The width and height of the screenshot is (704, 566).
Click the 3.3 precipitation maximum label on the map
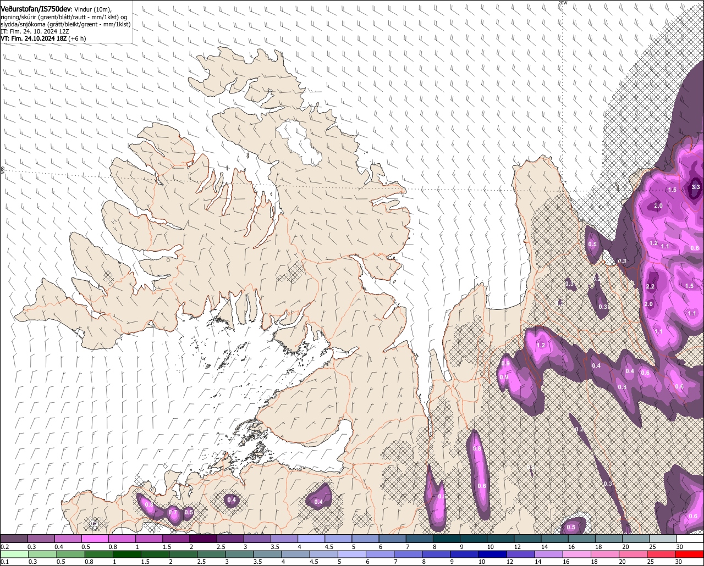point(695,187)
